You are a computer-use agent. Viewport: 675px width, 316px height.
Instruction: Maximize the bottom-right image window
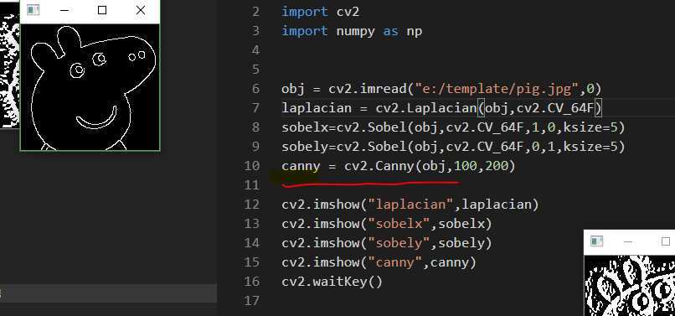(x=666, y=241)
